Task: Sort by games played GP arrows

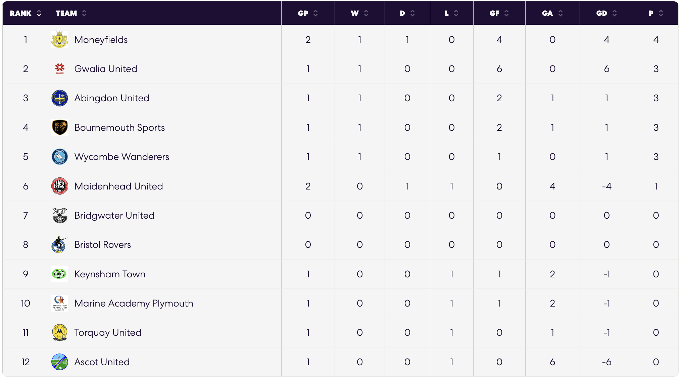Action: [315, 13]
